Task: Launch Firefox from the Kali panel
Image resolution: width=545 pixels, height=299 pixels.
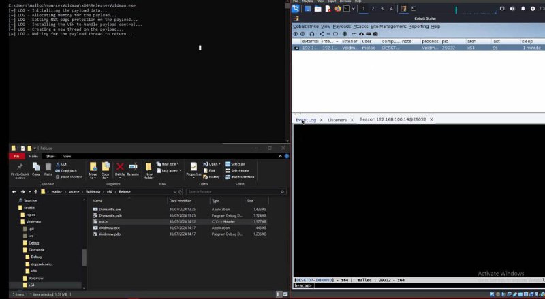Action: 337,9
